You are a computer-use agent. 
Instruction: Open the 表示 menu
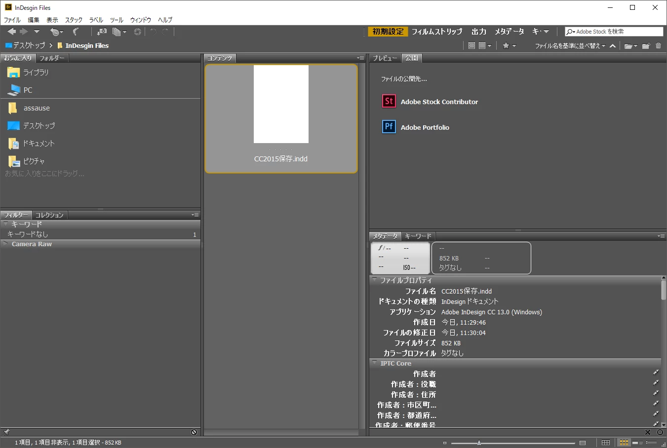[x=52, y=20]
